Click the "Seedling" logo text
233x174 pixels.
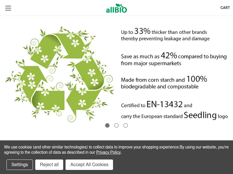coord(200,115)
